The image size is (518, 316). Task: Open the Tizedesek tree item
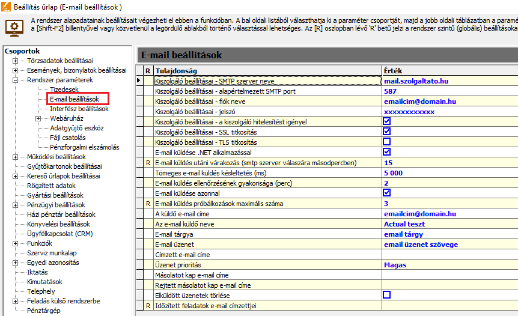64,90
